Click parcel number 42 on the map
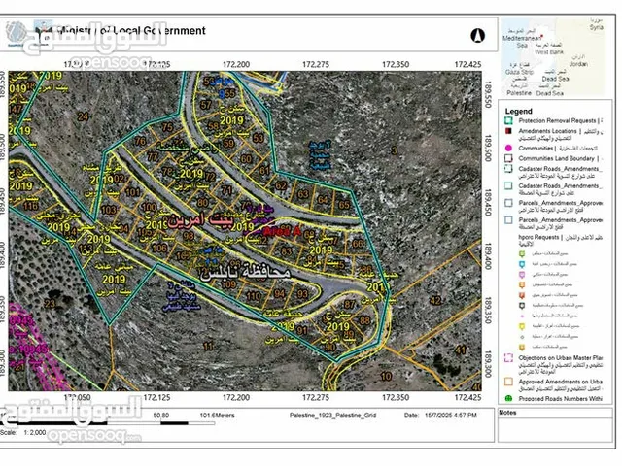Viewport: 622px width, 466px height. tap(435, 300)
